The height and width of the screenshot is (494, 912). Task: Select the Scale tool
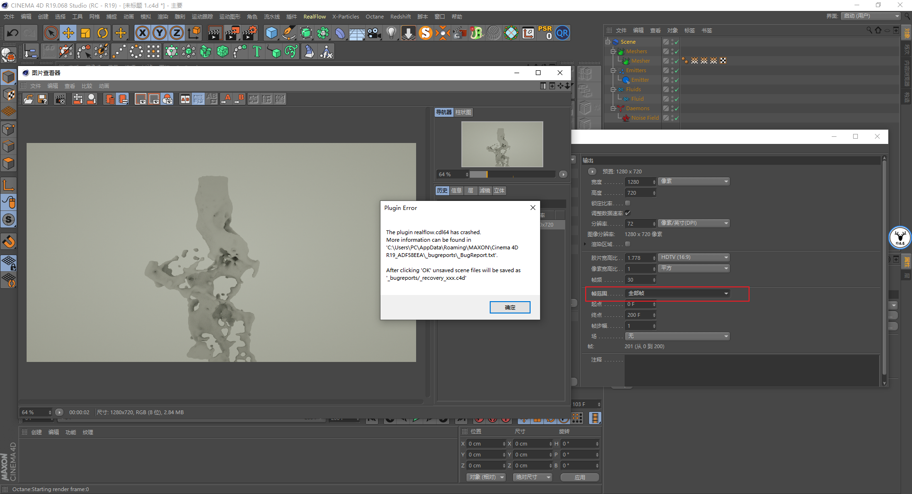pos(85,33)
